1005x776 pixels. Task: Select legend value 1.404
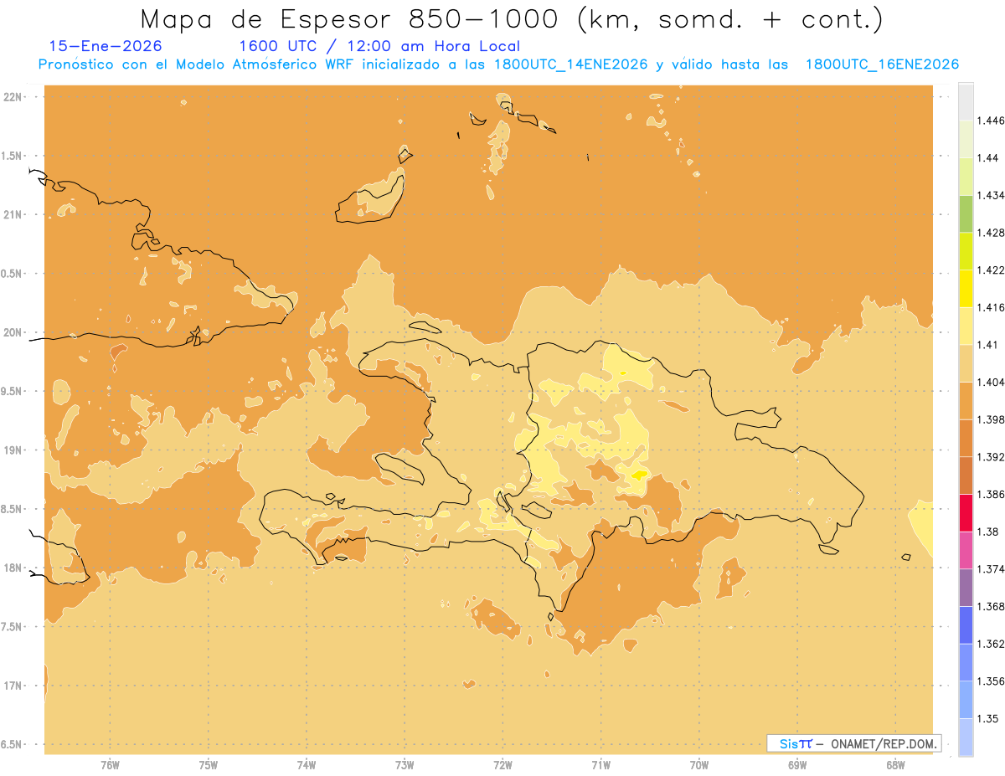tap(990, 382)
